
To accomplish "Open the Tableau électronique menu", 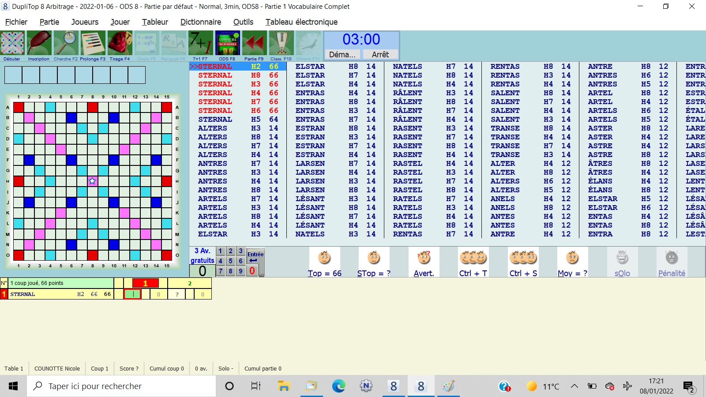I will (301, 22).
